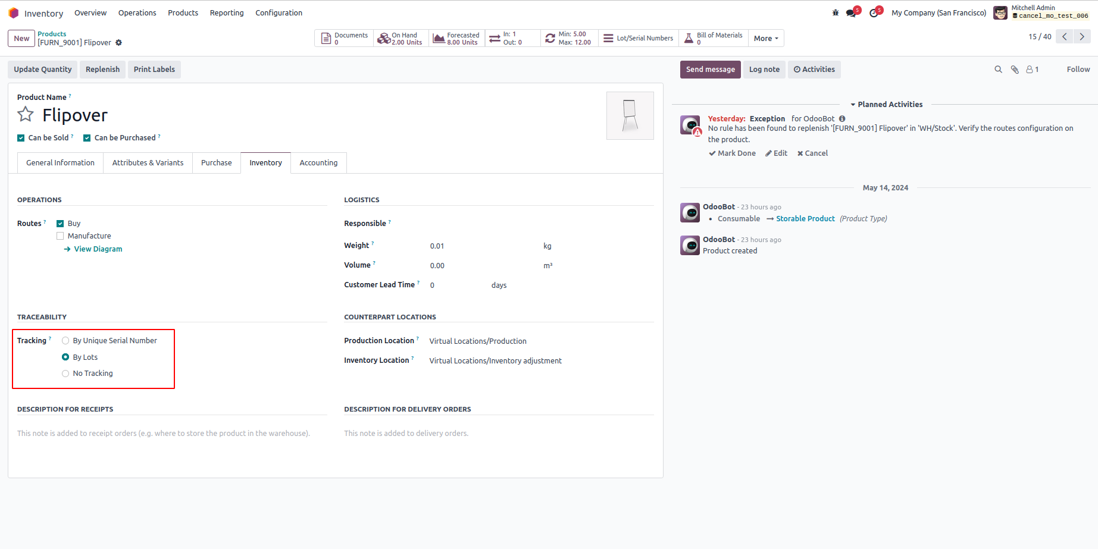
Task: Select the No Tracking radio option
Action: click(x=65, y=374)
